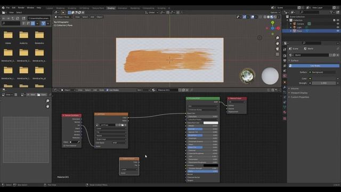Open Slot 1 dropdown in node editor
Image resolution: width=341 pixels, height=192 pixels.
pos(143,90)
